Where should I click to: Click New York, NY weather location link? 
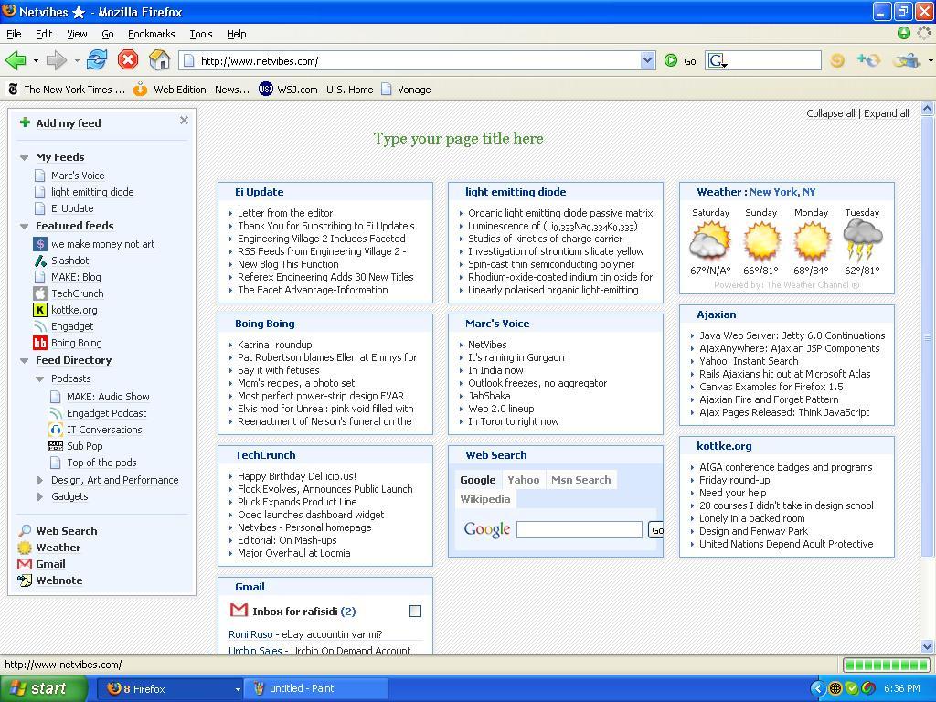click(782, 192)
